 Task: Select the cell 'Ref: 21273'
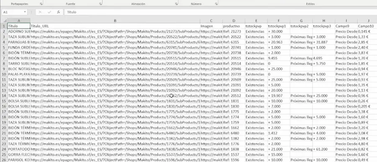pos(234,31)
